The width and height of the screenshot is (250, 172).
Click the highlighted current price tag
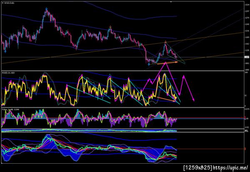247,57
